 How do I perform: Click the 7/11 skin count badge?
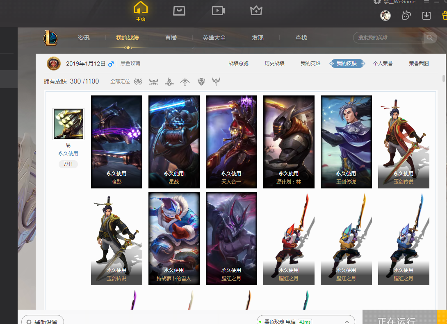(68, 164)
